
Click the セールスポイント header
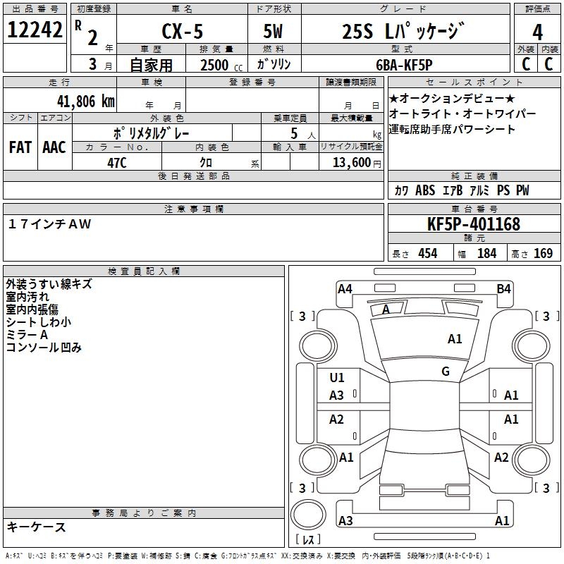click(x=474, y=82)
